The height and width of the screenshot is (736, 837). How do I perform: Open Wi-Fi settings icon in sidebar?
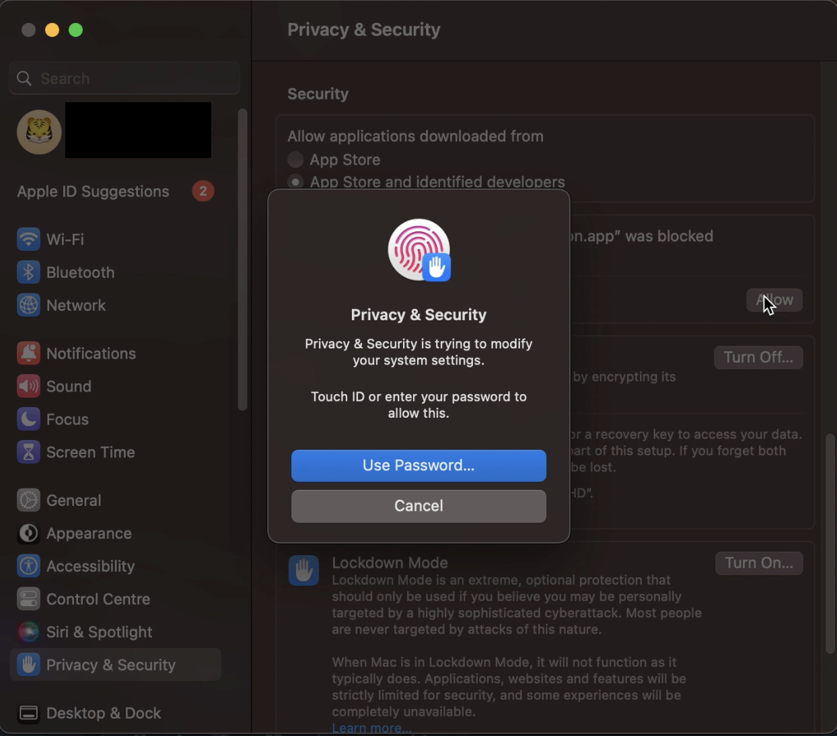tap(28, 239)
